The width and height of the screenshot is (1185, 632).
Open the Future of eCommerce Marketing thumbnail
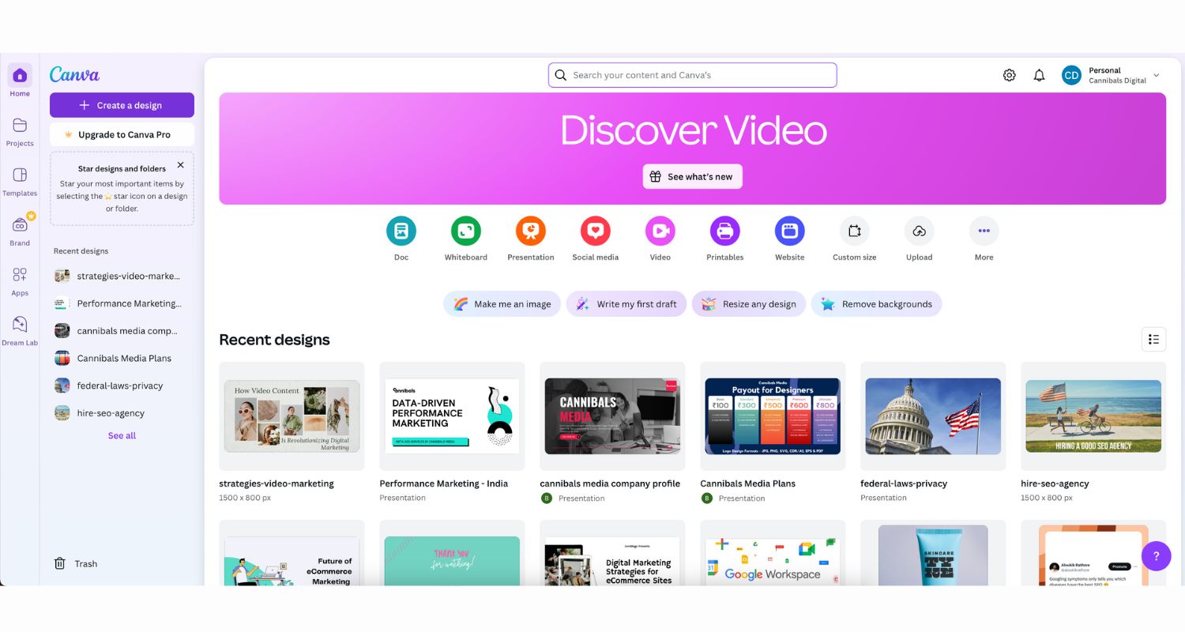click(292, 553)
